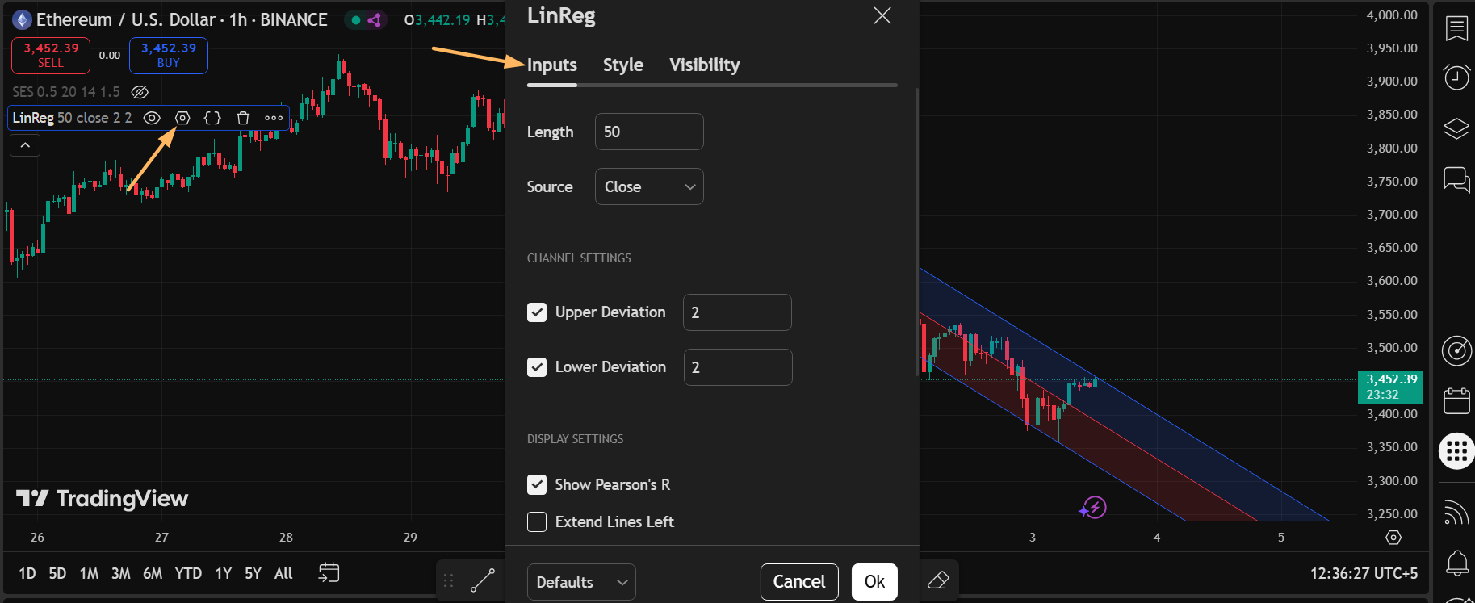The width and height of the screenshot is (1475, 603).
Task: Switch to the Style tab
Action: tap(623, 65)
